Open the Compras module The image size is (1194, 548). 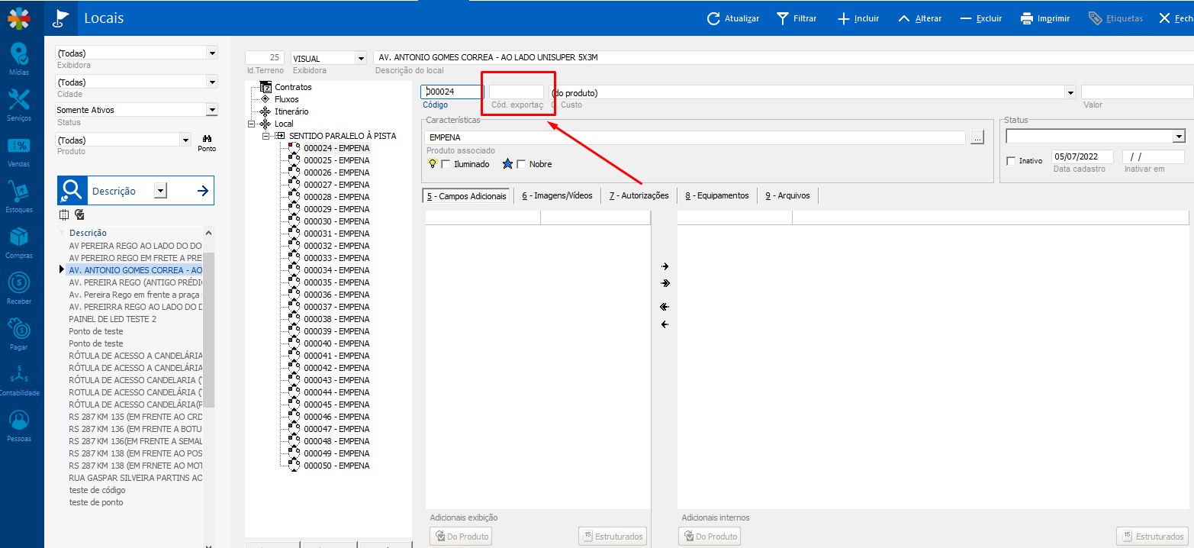(19, 243)
